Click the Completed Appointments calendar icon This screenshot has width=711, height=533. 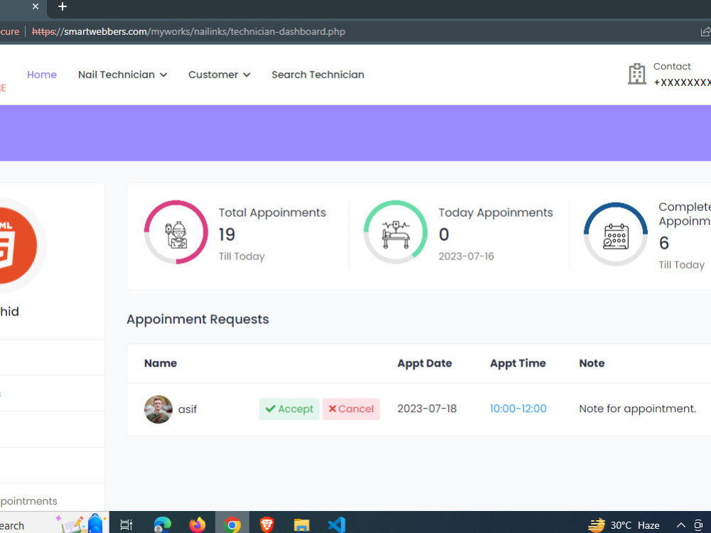[x=616, y=237]
